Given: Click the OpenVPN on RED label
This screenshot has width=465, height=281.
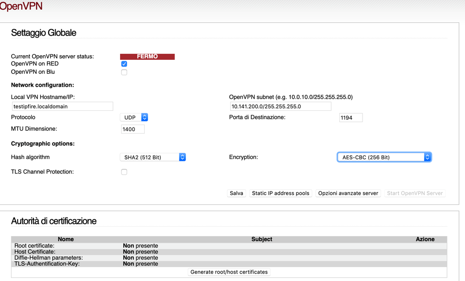Looking at the screenshot, I should [35, 64].
